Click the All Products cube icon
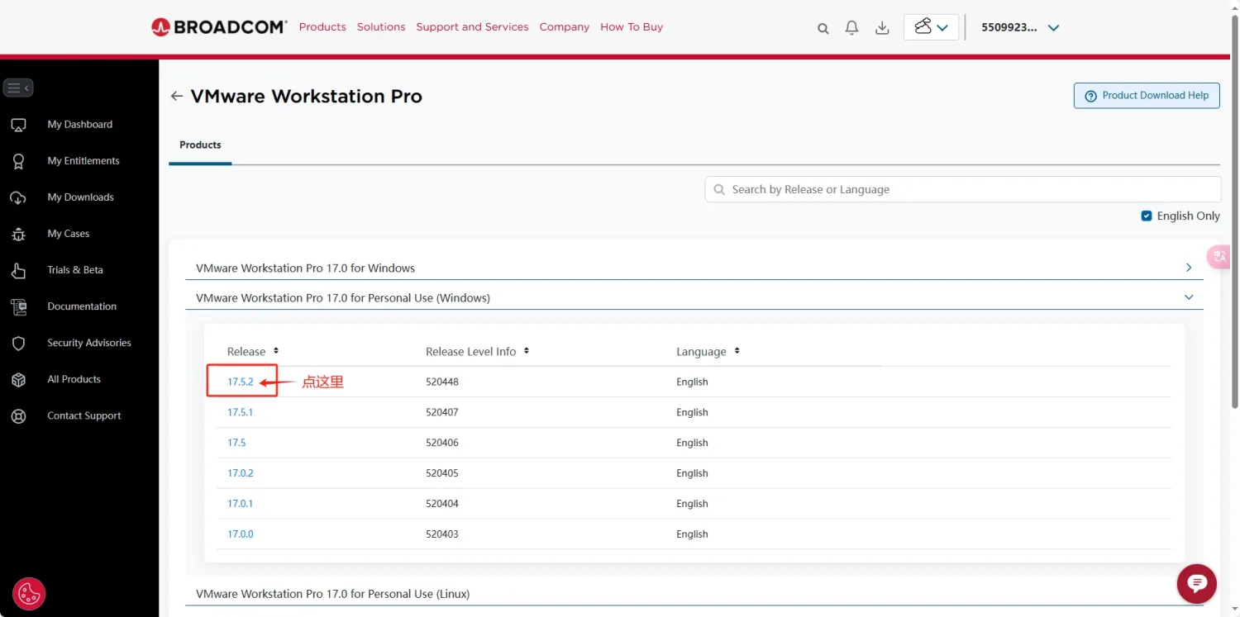 click(x=18, y=379)
